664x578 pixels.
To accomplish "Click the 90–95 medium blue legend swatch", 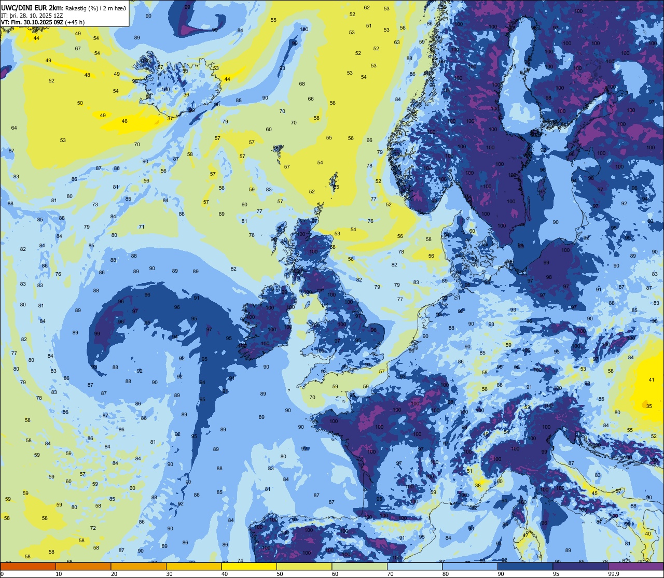I will pos(525,566).
